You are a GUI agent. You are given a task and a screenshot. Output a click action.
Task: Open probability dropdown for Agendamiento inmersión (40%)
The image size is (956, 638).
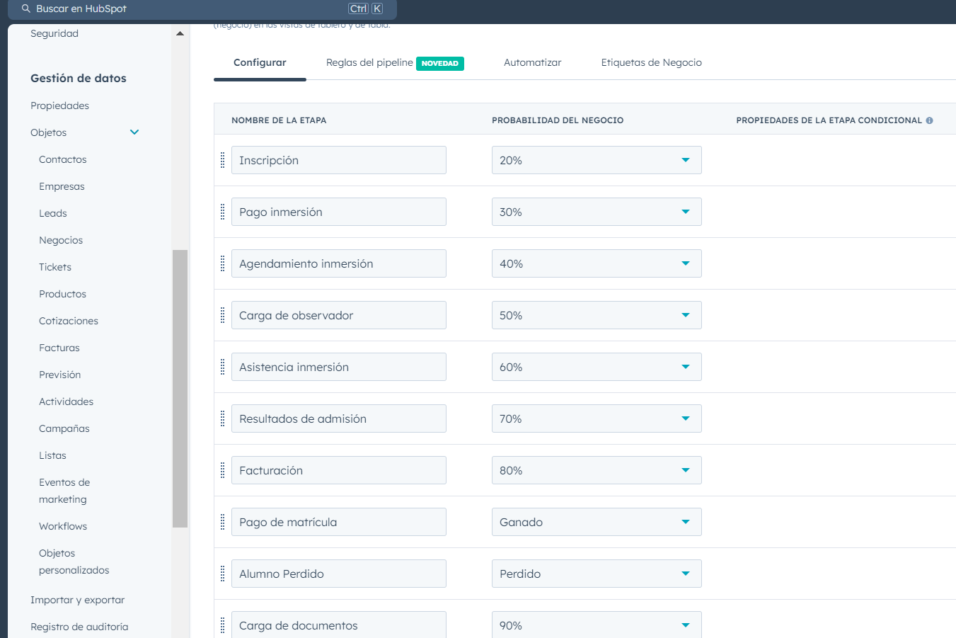pos(597,263)
